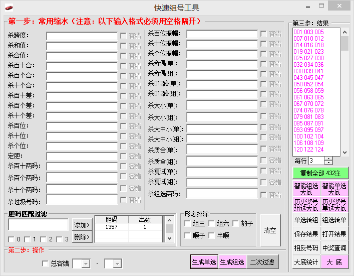Click 清空 button
This screenshot has width=354, height=276.
[x=270, y=230]
